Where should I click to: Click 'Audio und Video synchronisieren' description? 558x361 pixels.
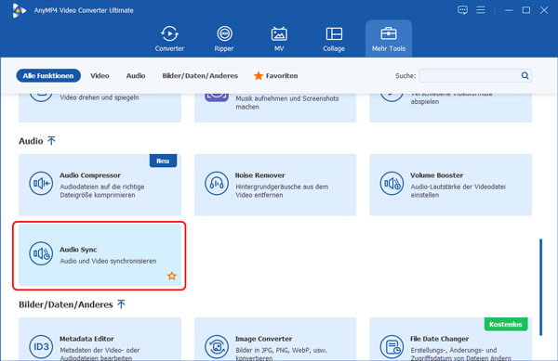108,261
